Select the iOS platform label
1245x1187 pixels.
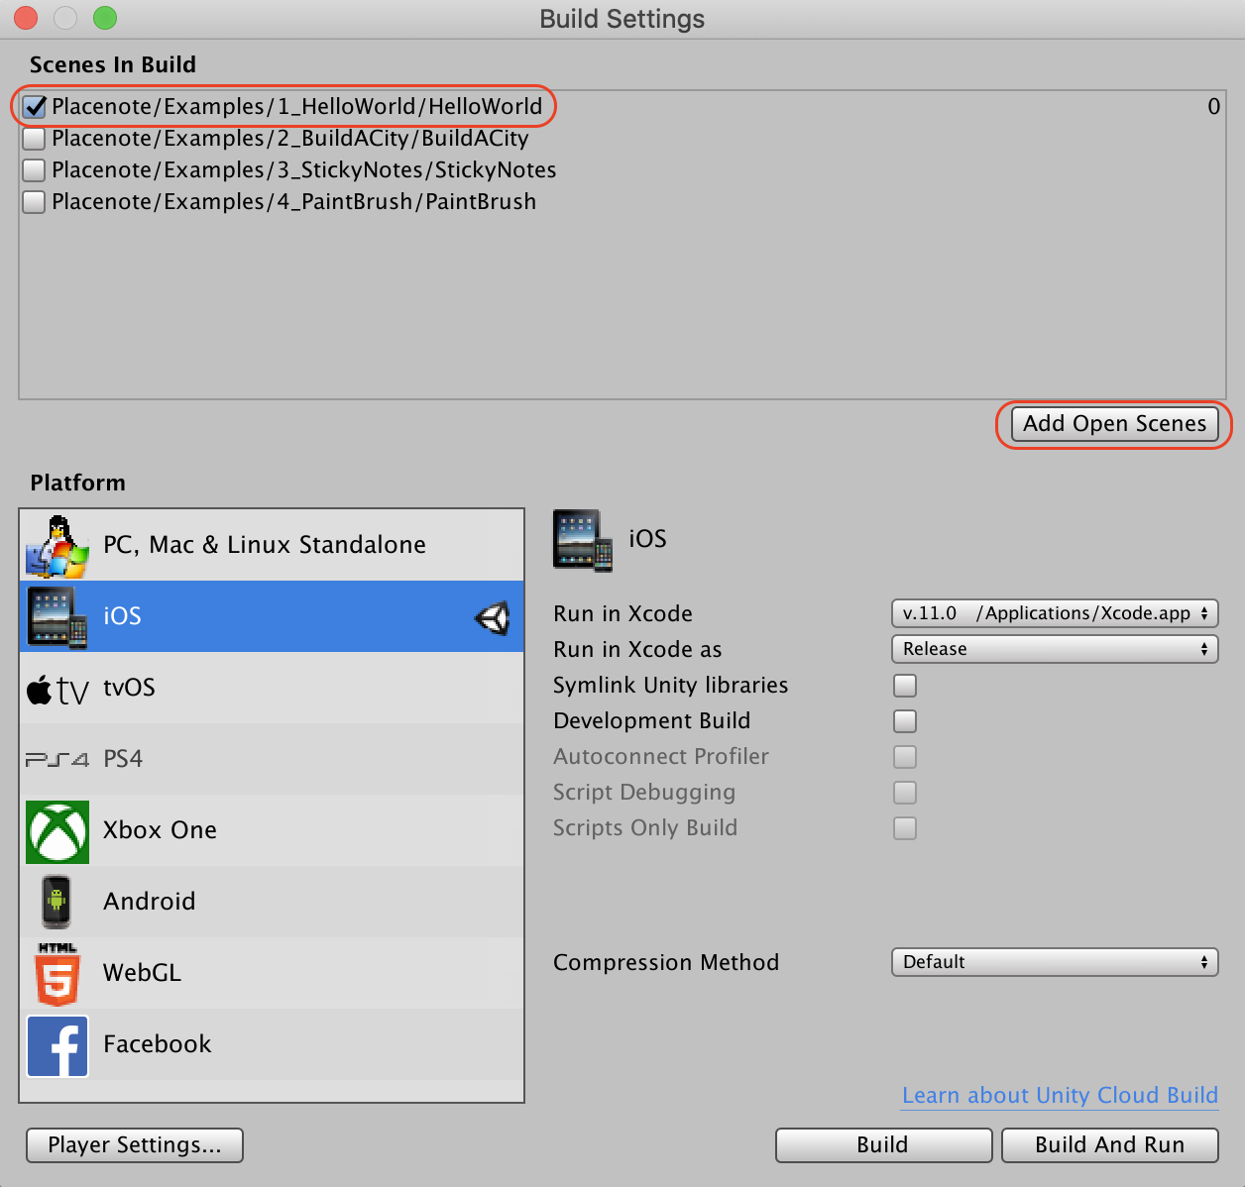pos(122,616)
